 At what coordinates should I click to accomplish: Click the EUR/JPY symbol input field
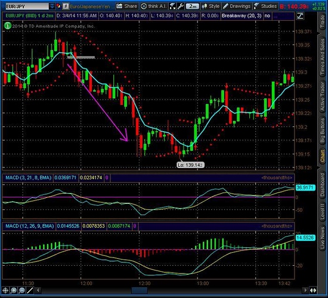27,7
